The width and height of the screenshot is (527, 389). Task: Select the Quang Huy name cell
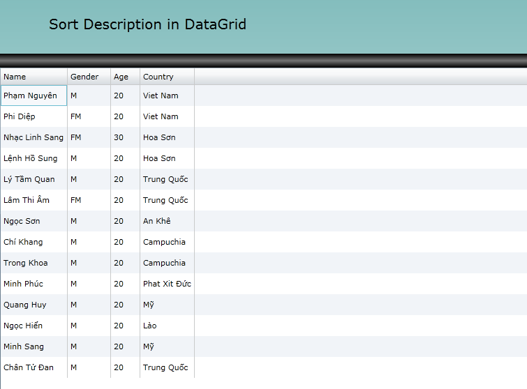pyautogui.click(x=34, y=305)
